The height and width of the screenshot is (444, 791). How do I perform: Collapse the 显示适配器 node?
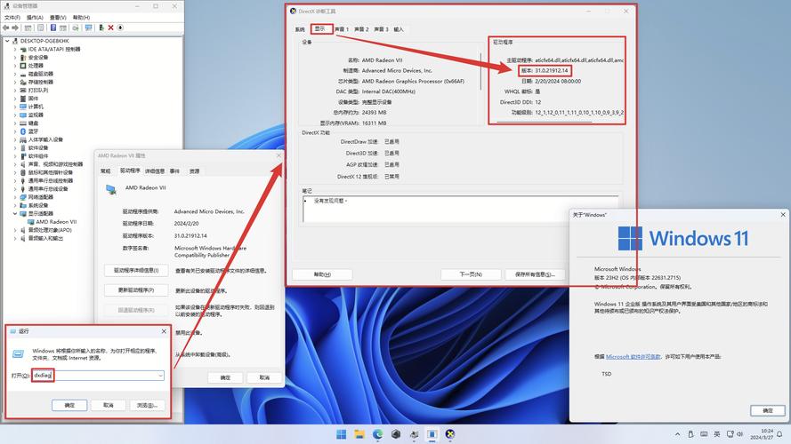point(15,213)
